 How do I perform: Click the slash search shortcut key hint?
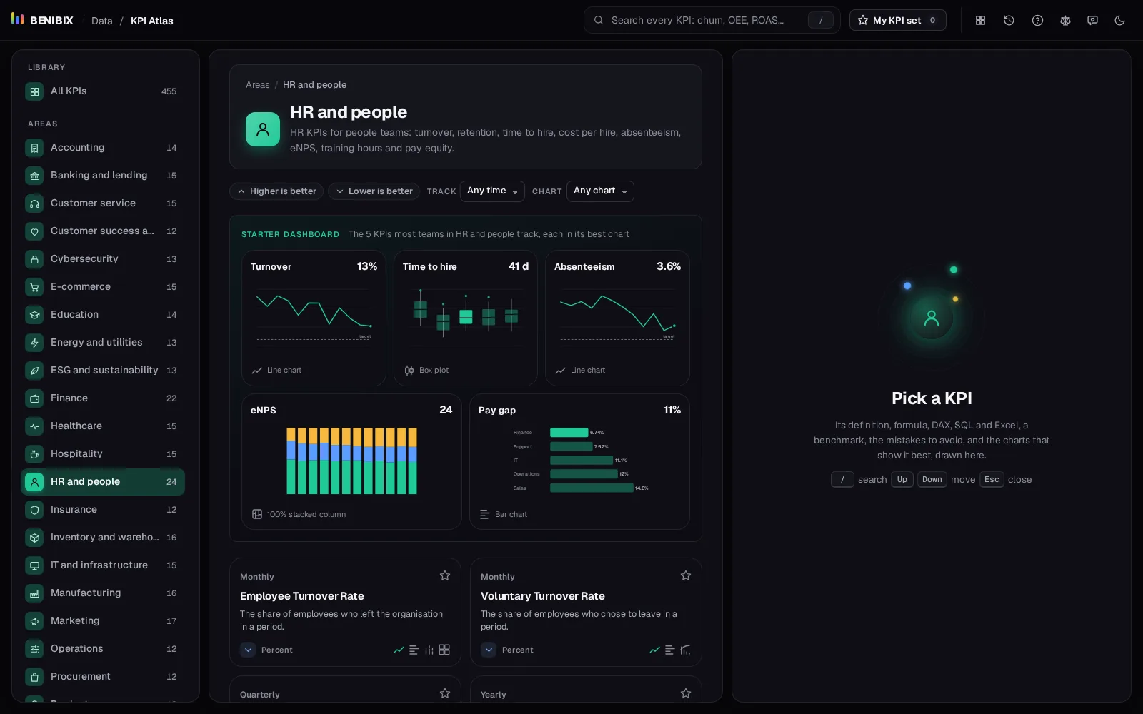point(842,480)
